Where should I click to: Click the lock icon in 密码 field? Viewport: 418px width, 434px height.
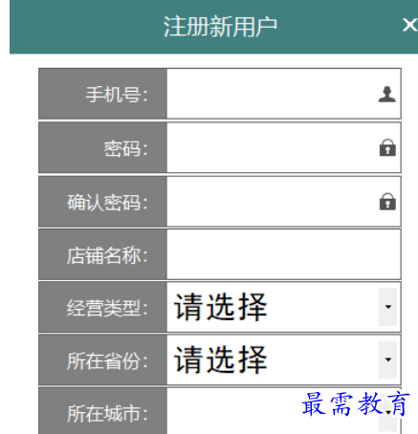click(387, 148)
